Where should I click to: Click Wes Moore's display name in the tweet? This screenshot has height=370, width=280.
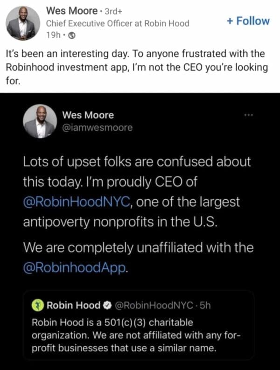click(88, 115)
